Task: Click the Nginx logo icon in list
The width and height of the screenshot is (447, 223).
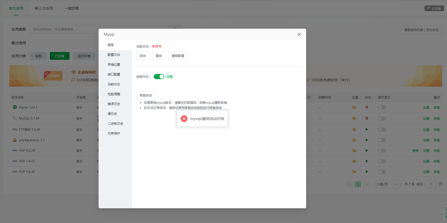Action: (x=15, y=107)
